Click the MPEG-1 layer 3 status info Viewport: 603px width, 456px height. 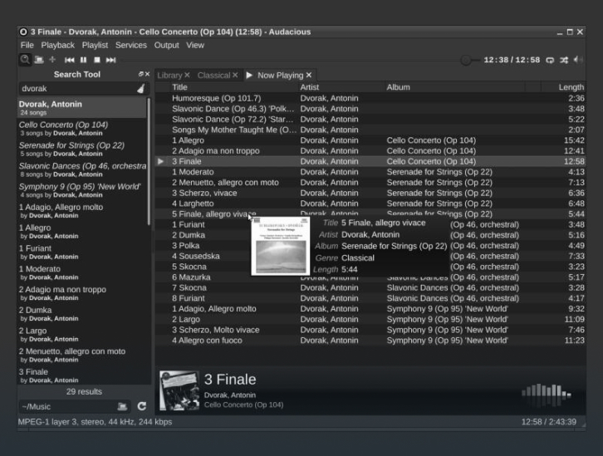click(x=95, y=422)
